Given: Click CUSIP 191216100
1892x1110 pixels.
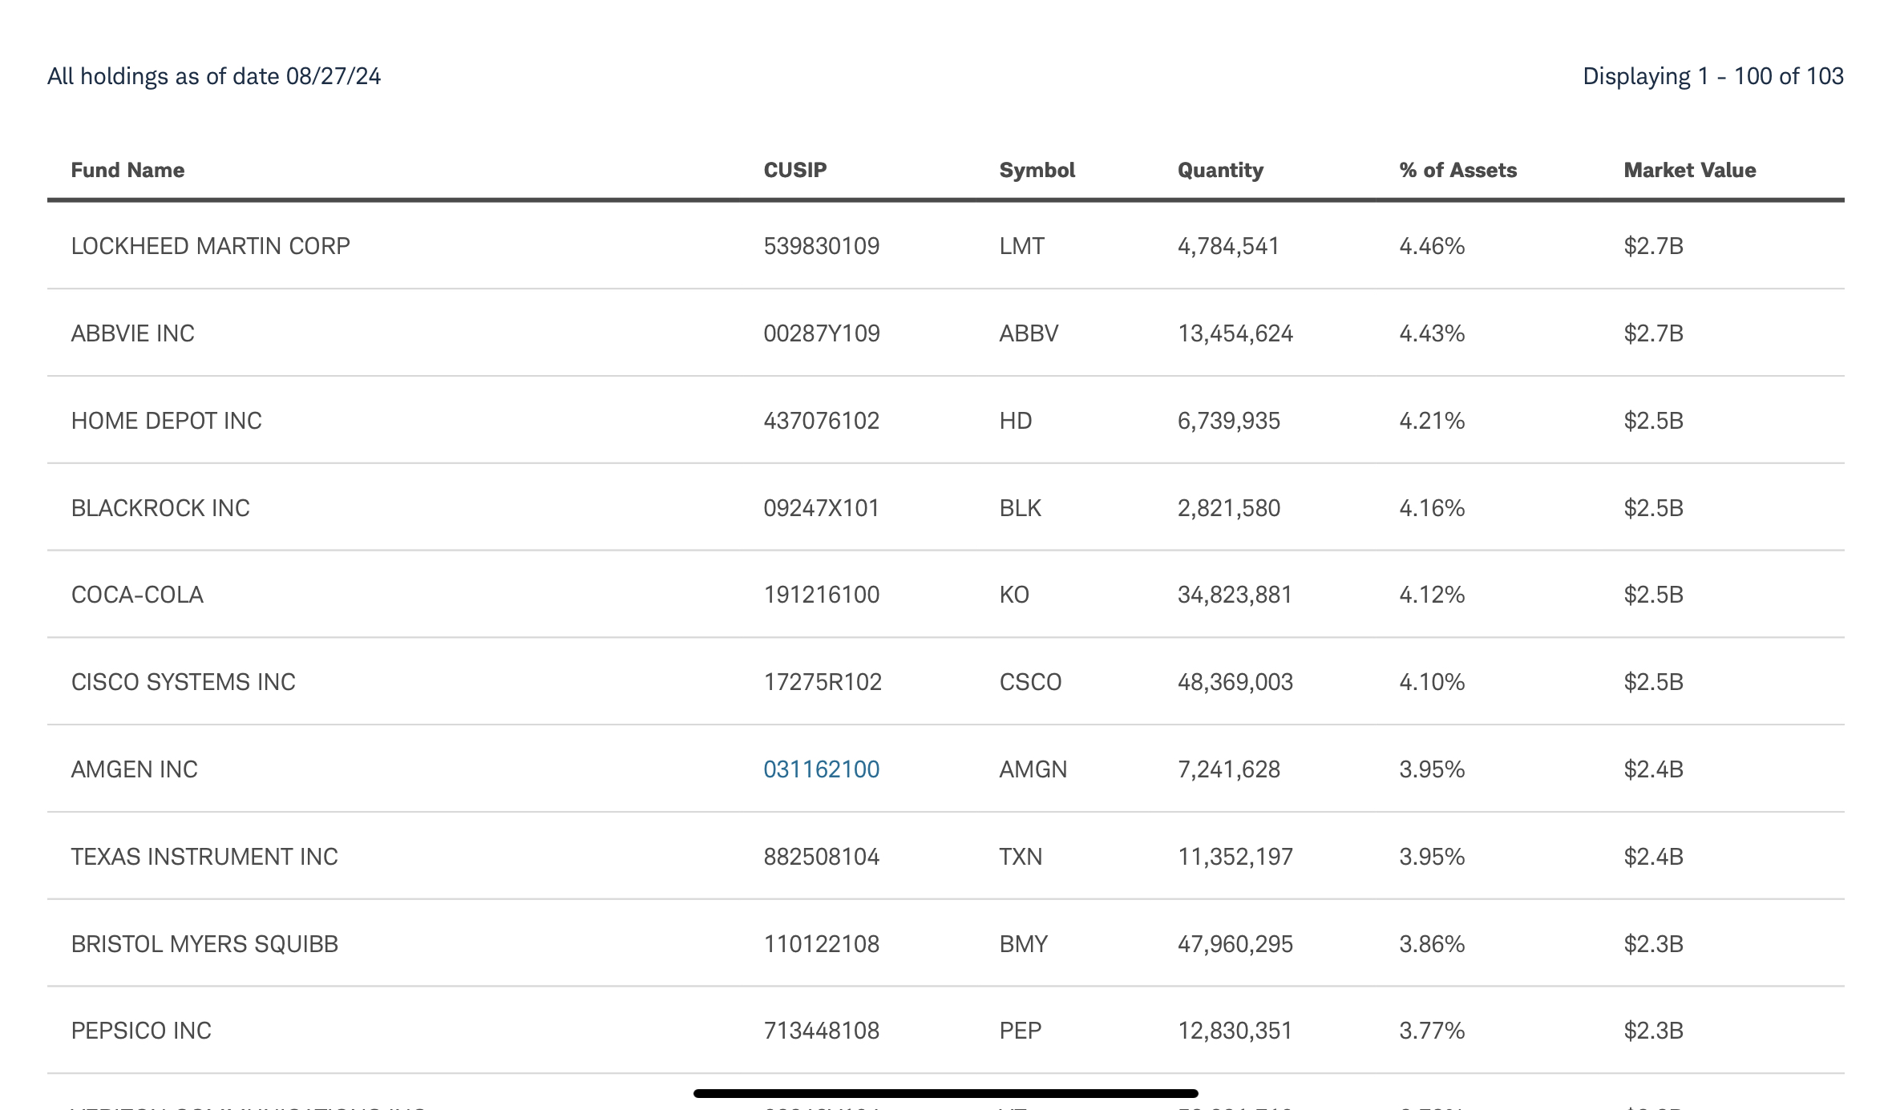Looking at the screenshot, I should (821, 595).
